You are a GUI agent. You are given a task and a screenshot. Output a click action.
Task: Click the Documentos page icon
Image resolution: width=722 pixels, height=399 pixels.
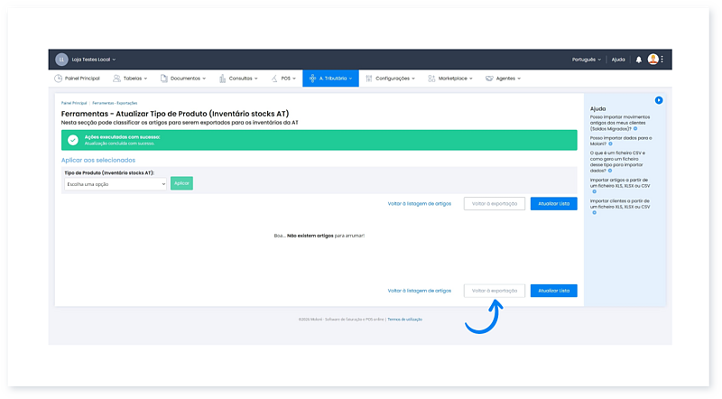pos(164,79)
